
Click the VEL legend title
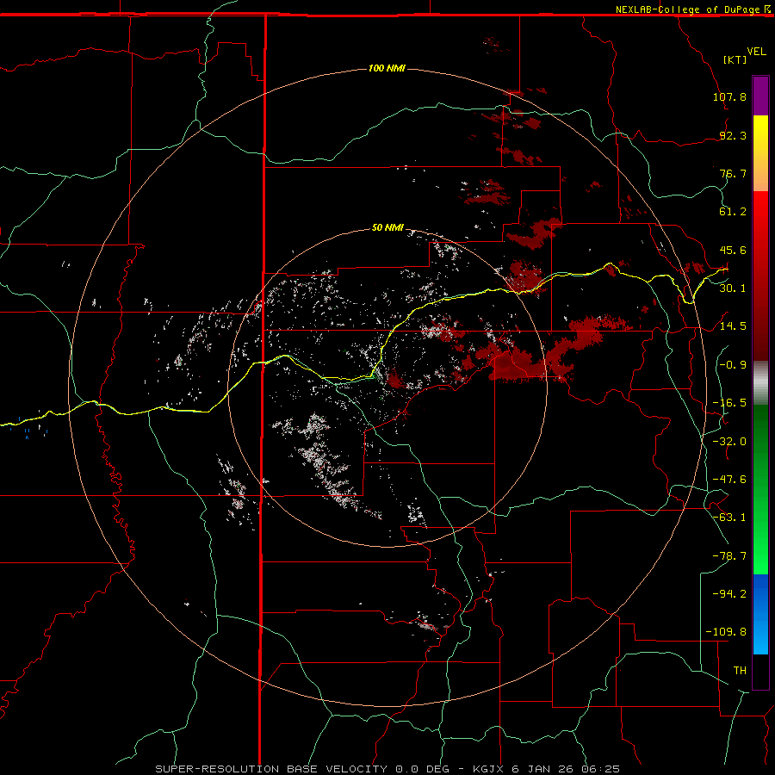click(x=756, y=52)
